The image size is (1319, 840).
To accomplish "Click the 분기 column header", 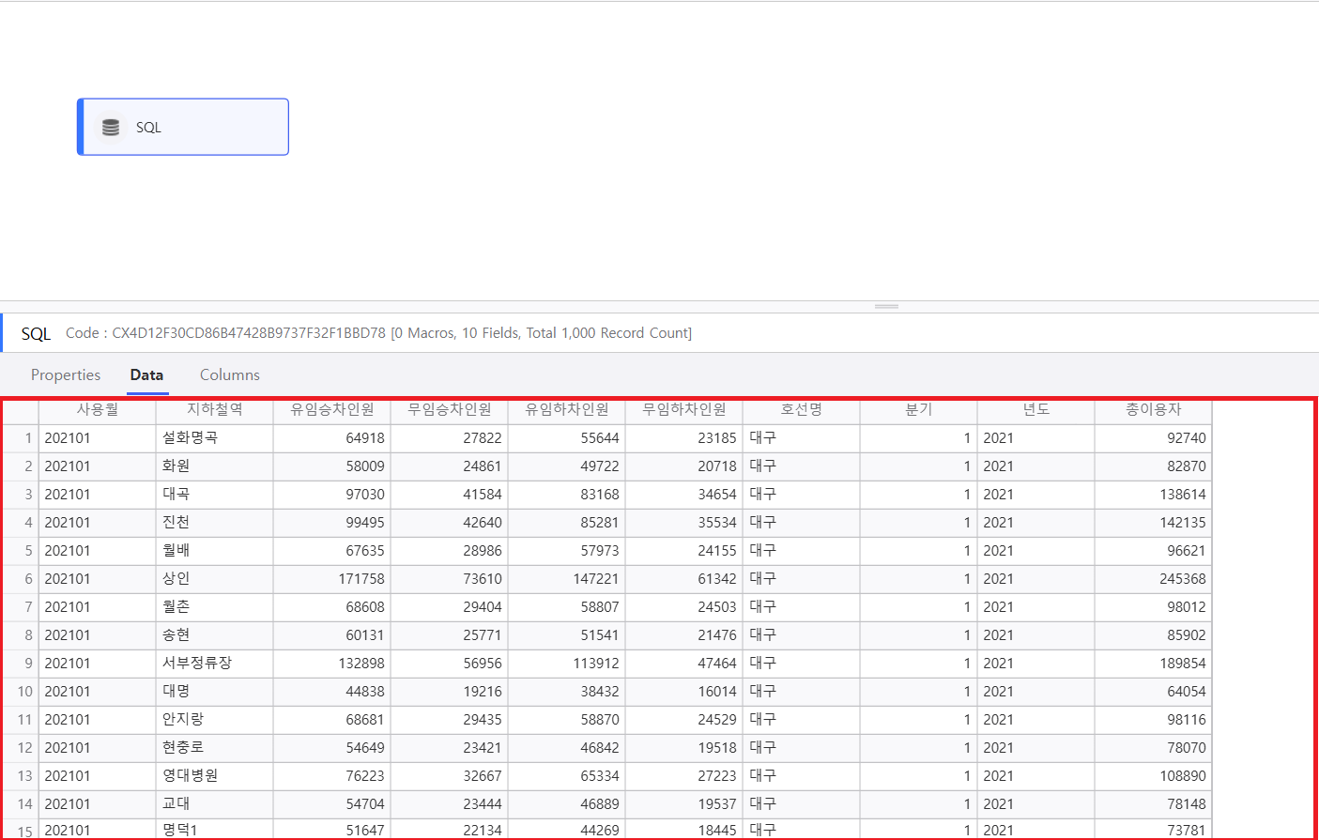I will pyautogui.click(x=919, y=409).
